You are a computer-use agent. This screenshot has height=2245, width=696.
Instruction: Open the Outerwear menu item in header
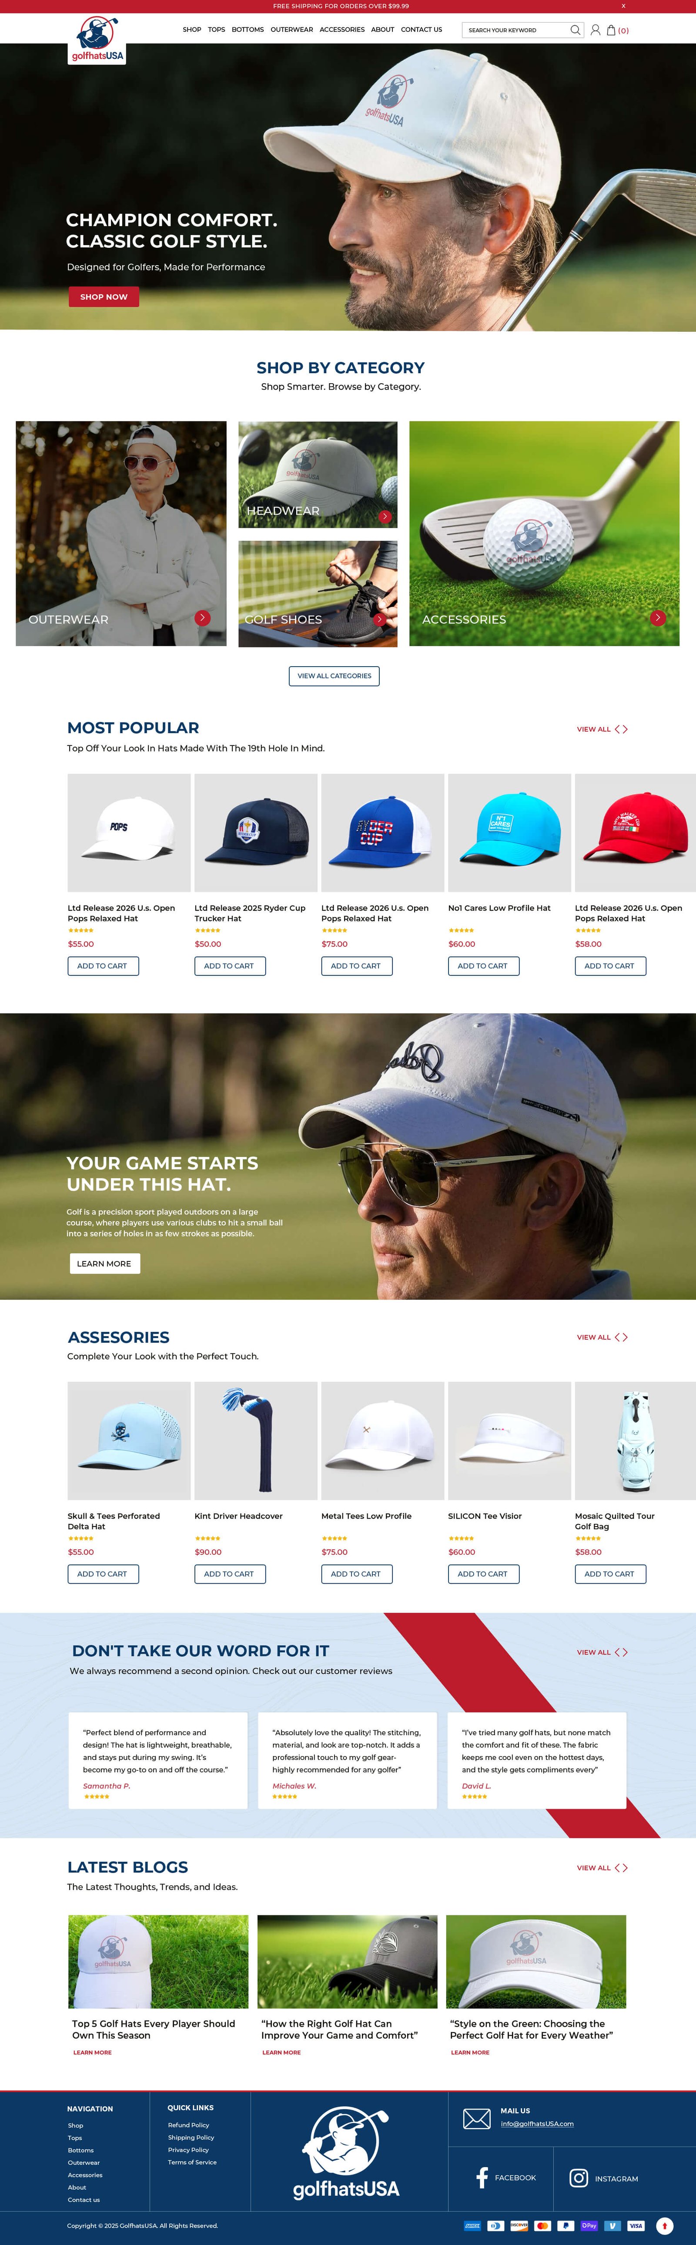click(x=292, y=30)
